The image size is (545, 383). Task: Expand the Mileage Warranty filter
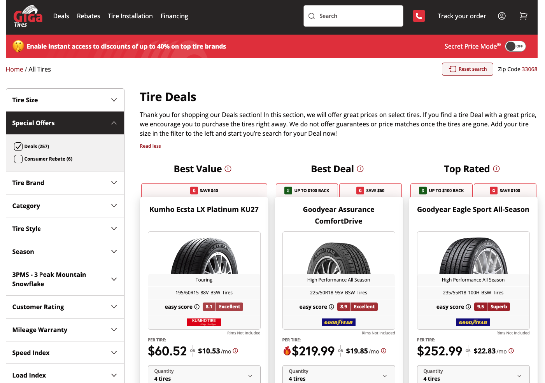tap(65, 330)
